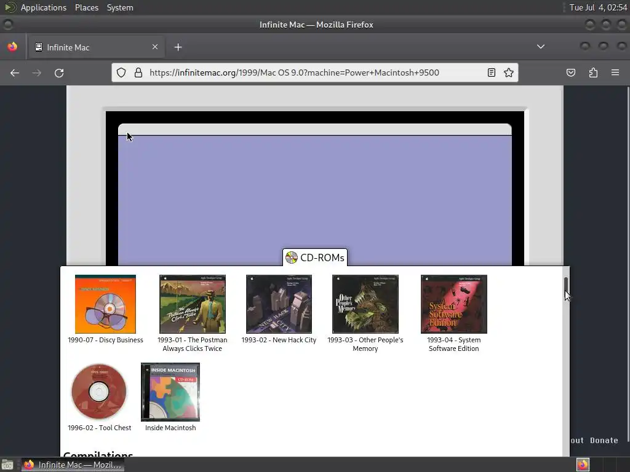
Task: Click the Firefox logo beside the tab strip
Action: (12, 47)
